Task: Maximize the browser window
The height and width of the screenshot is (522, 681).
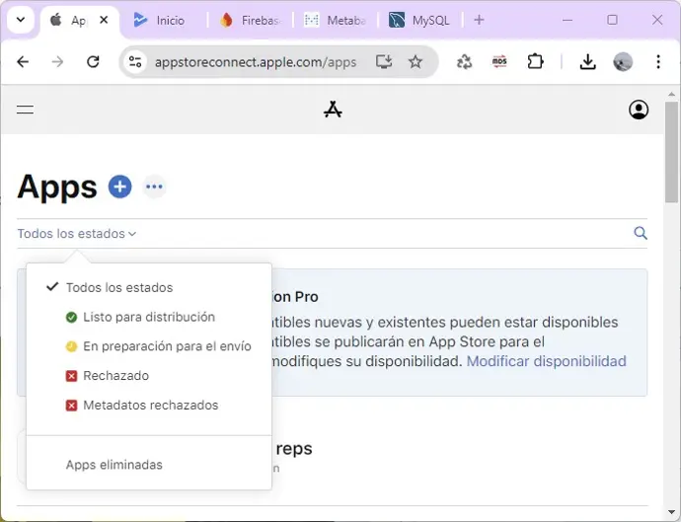Action: pos(612,20)
